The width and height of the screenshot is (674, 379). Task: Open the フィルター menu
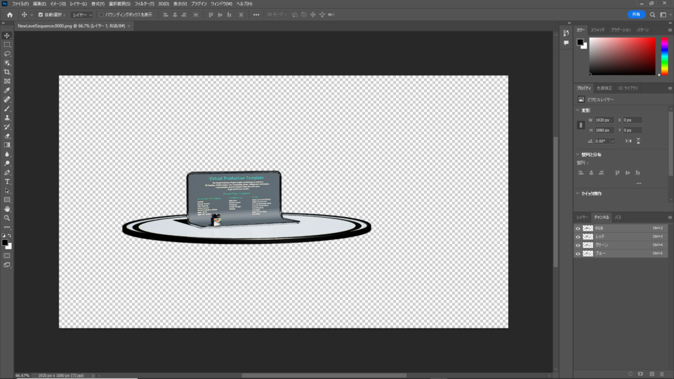click(x=143, y=3)
